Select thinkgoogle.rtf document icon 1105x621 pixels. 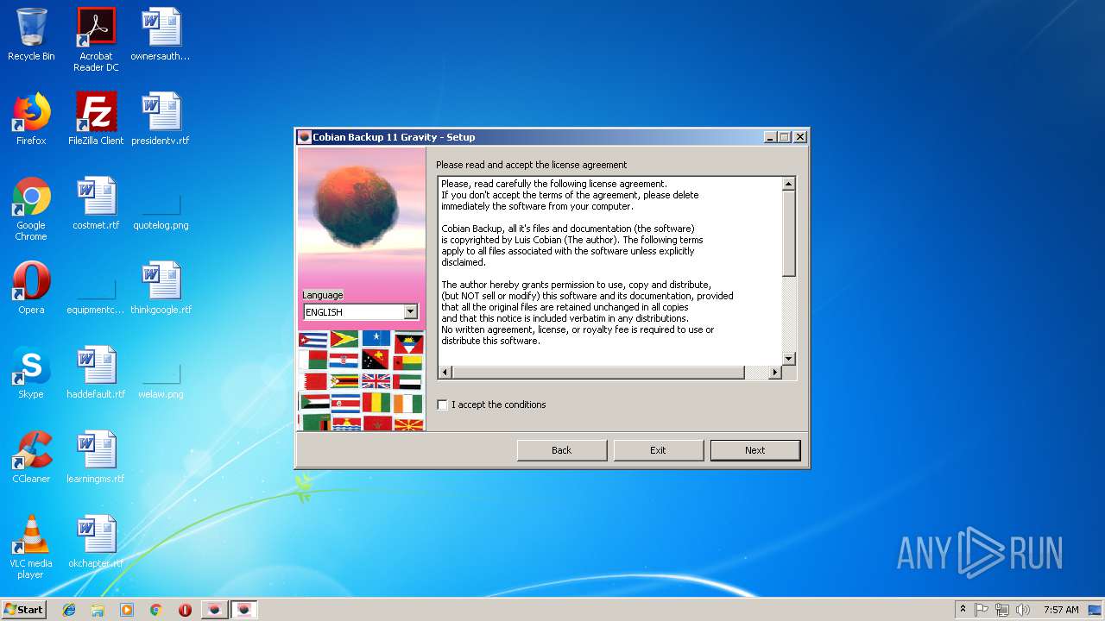click(x=161, y=288)
